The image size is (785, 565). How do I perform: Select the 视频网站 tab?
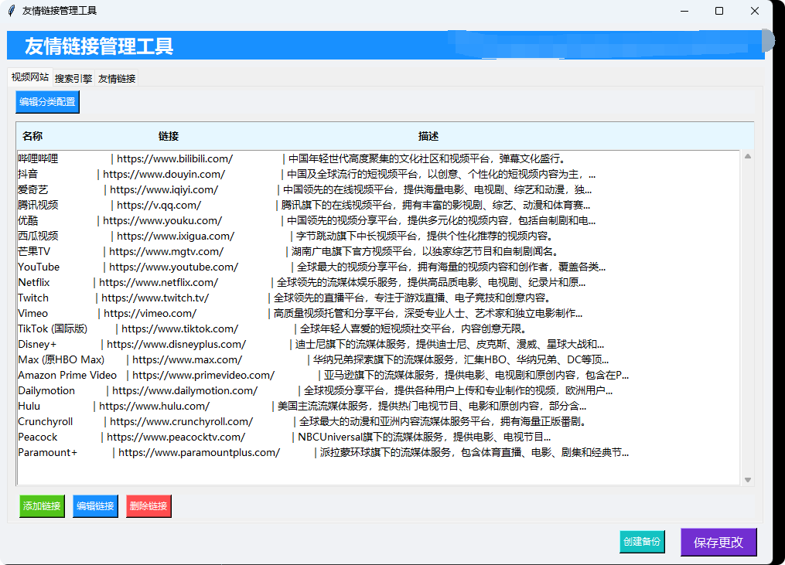point(30,77)
